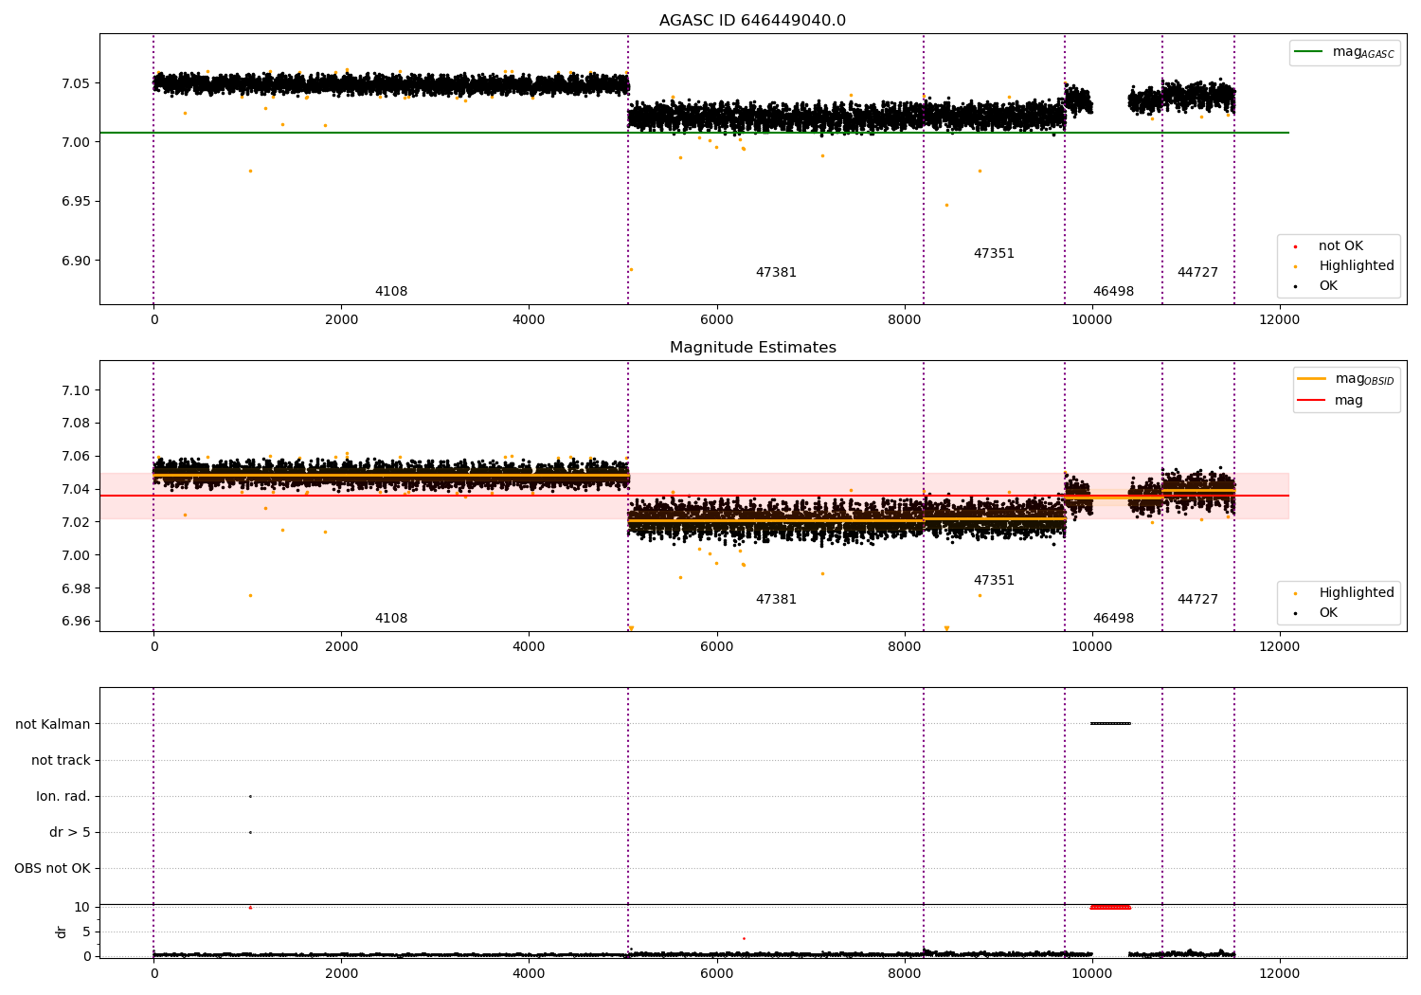The image size is (1421, 995).
Task: Click the 'not Kalman' y-axis label
Action: click(x=53, y=725)
